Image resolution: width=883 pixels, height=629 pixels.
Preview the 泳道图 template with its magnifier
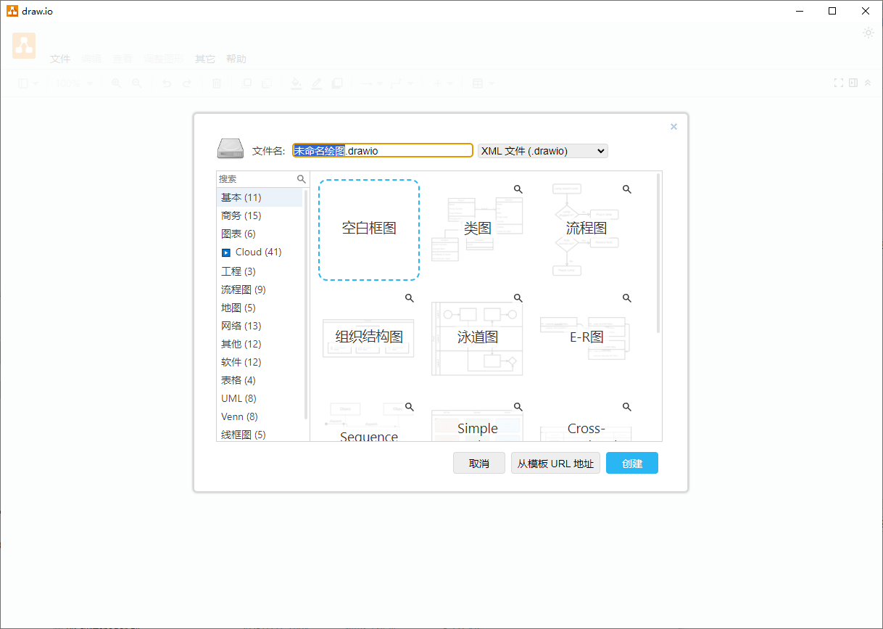point(518,297)
